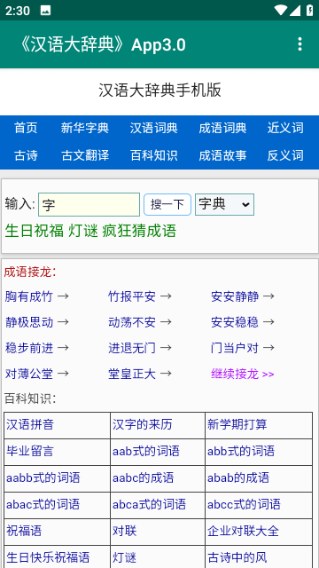Viewport: 319px width, 568px height.
Task: Open 成语词典 navigation item
Action: (x=222, y=128)
